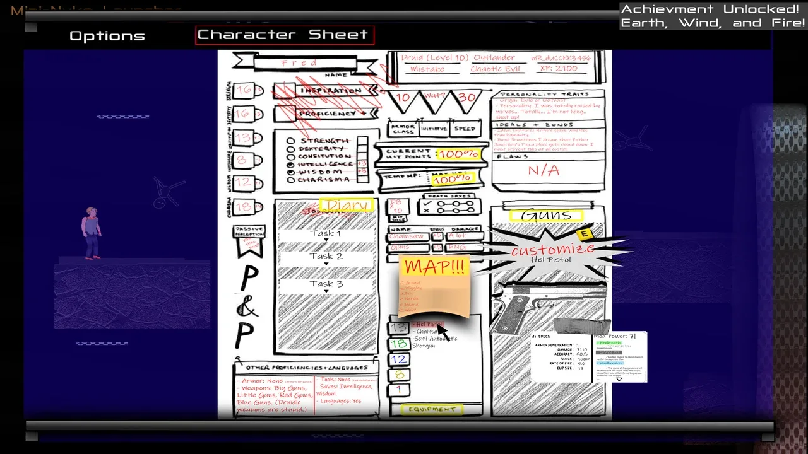Toggle the Charisma proficiency circle

[x=291, y=180]
